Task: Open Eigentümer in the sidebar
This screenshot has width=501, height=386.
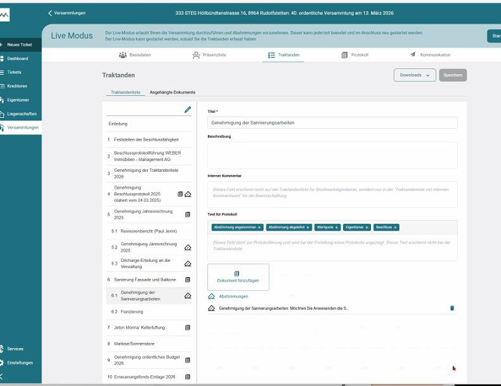Action: (18, 100)
